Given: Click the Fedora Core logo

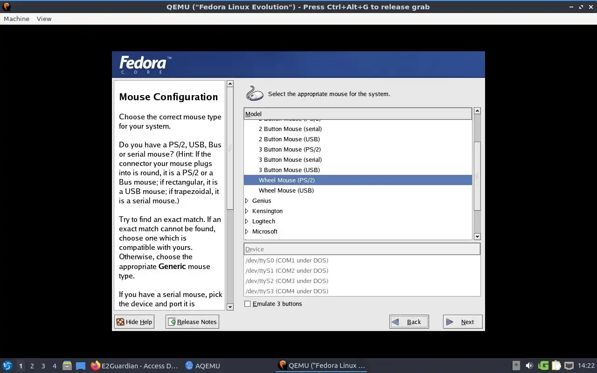Looking at the screenshot, I should pos(146,65).
